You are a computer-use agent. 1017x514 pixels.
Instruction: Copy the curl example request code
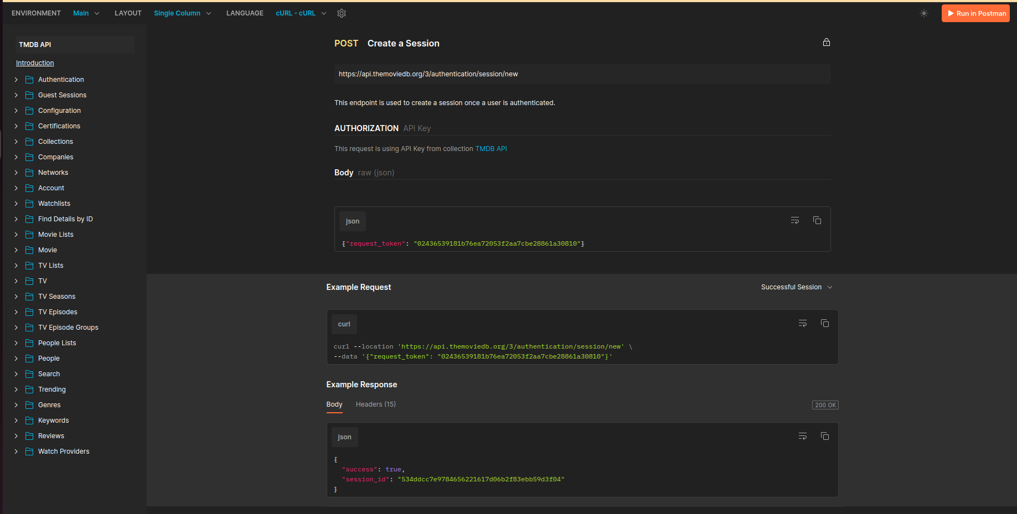[825, 323]
